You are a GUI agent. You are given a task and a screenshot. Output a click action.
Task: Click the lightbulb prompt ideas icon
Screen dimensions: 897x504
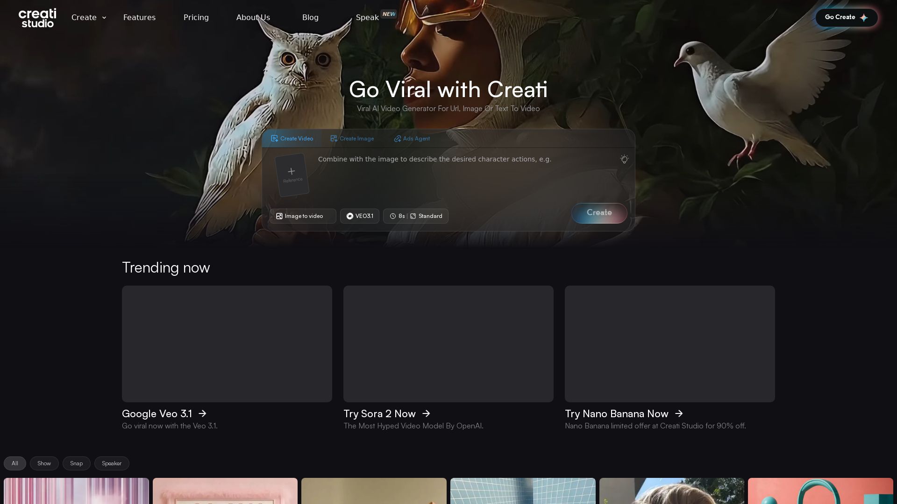pos(624,159)
